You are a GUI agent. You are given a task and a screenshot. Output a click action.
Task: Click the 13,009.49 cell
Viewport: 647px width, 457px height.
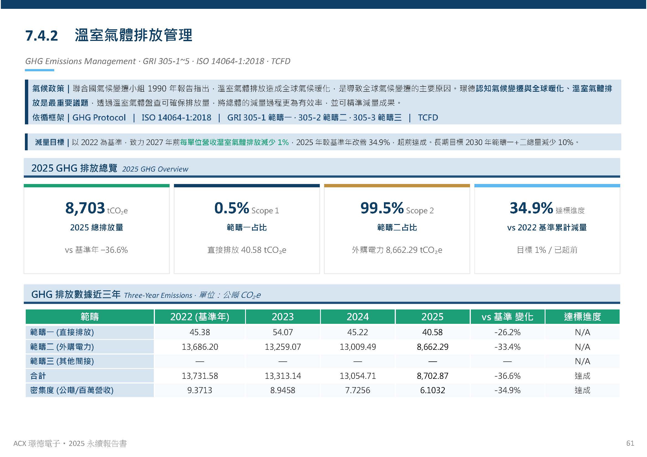(x=358, y=347)
